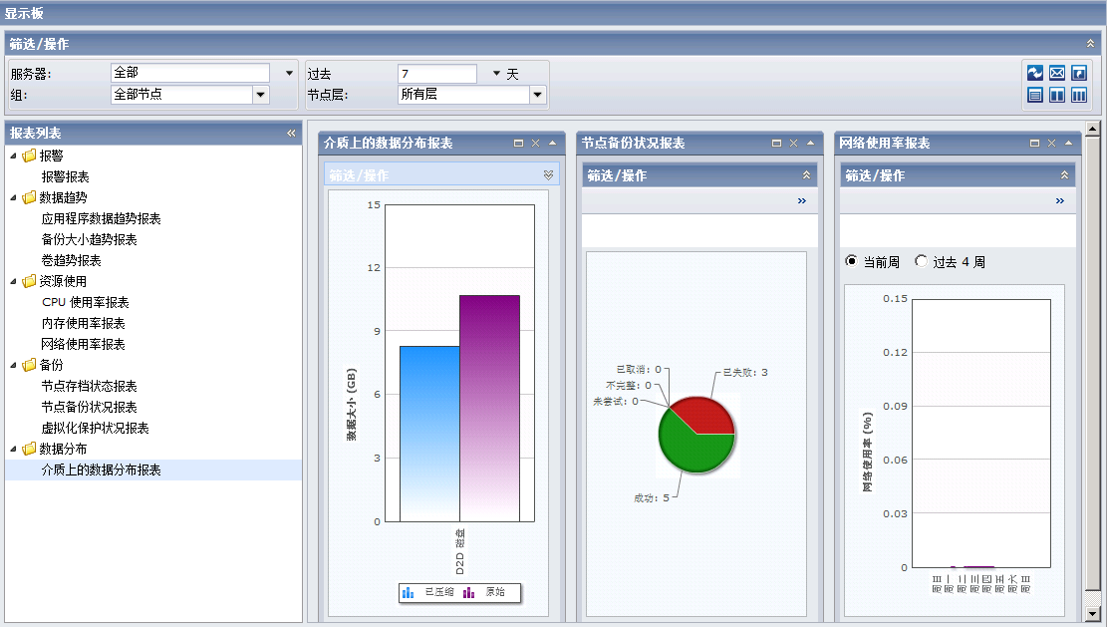
Task: Open the 服务器 dropdown arrow
Action: click(290, 73)
